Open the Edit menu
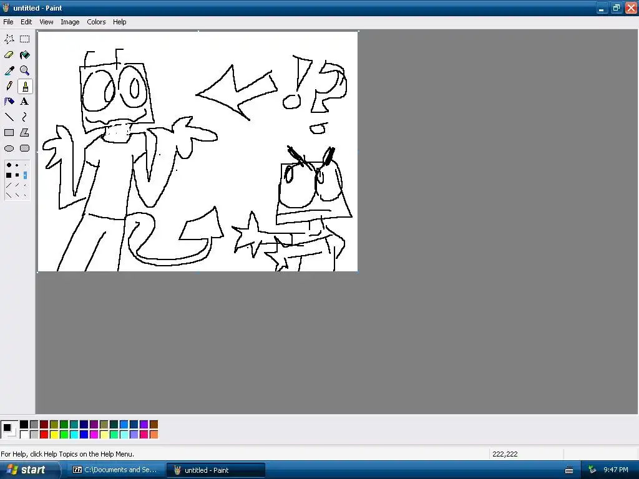The image size is (639, 479). click(x=26, y=22)
